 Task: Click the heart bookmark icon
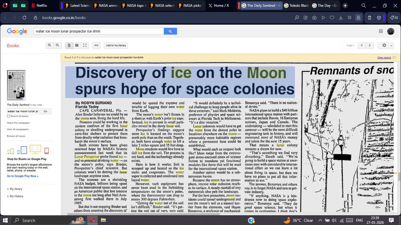tap(332, 18)
